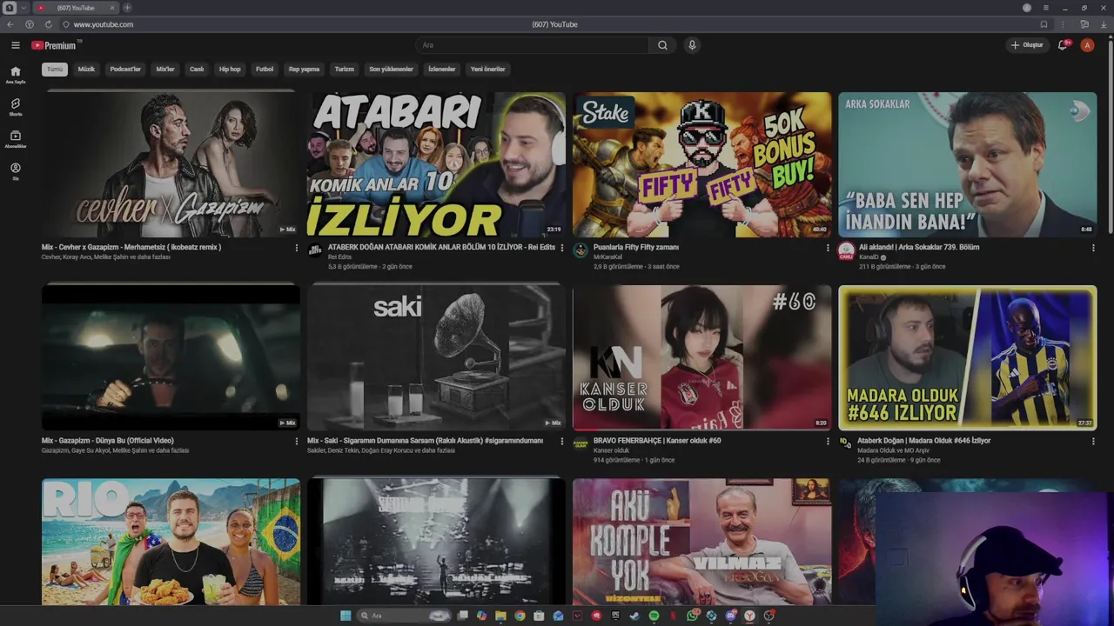This screenshot has height=626, width=1114.
Task: Click the Oluştur create button
Action: (x=1027, y=45)
